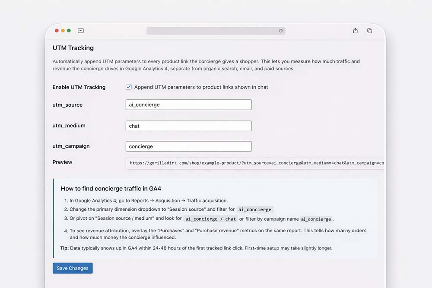Reload the page using address bar icon

pos(281,31)
